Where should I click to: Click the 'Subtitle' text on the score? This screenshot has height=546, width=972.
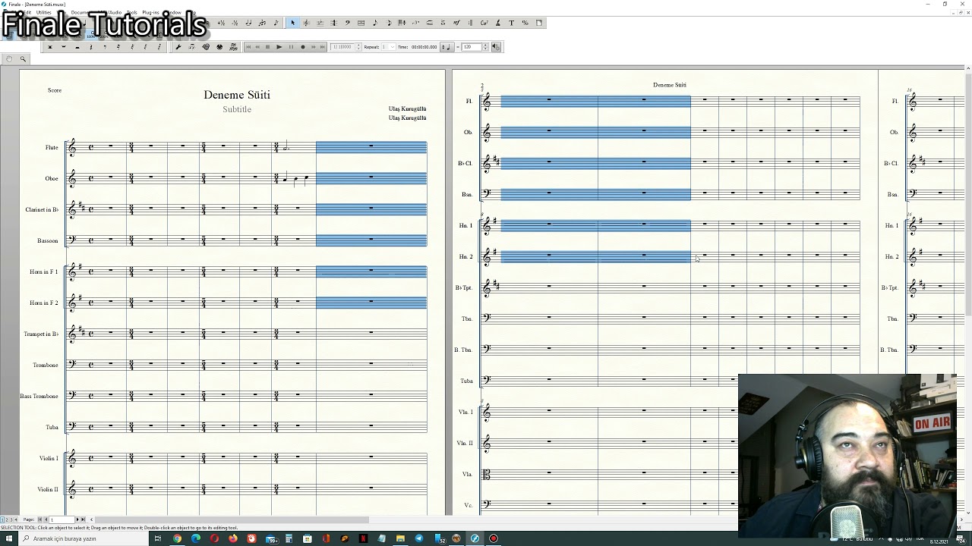click(x=237, y=109)
